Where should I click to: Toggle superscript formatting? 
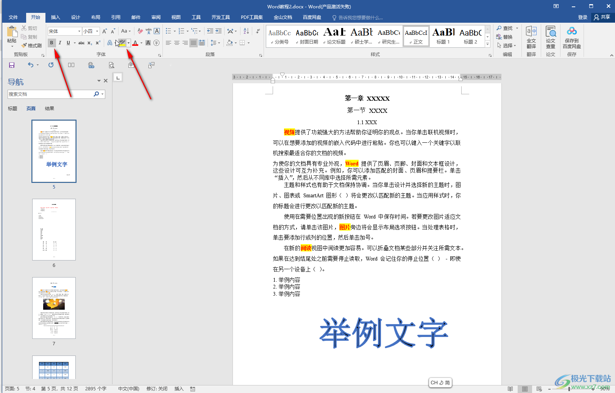(98, 43)
